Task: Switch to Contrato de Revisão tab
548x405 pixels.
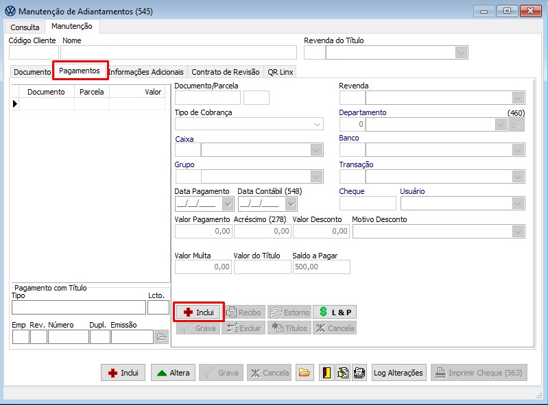Action: pos(226,71)
